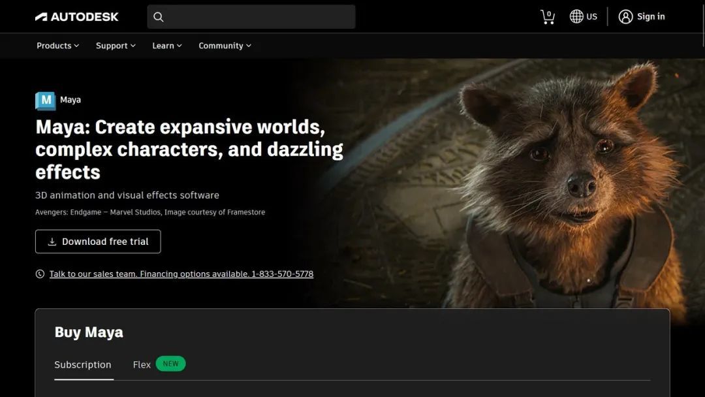Click the search magnifier icon
The height and width of the screenshot is (397, 705).
(158, 17)
